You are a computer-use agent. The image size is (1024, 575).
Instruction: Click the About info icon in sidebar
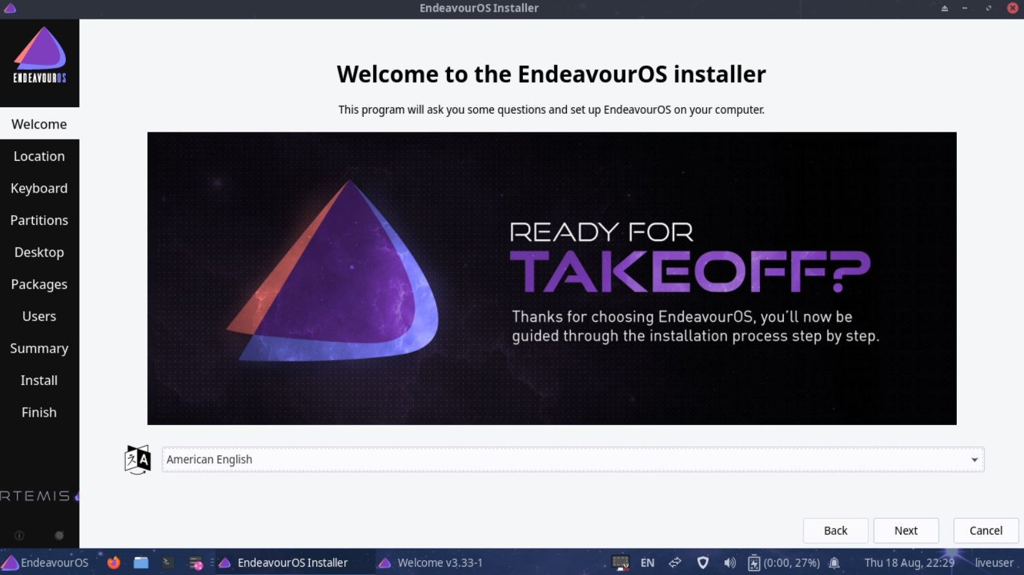(x=19, y=535)
